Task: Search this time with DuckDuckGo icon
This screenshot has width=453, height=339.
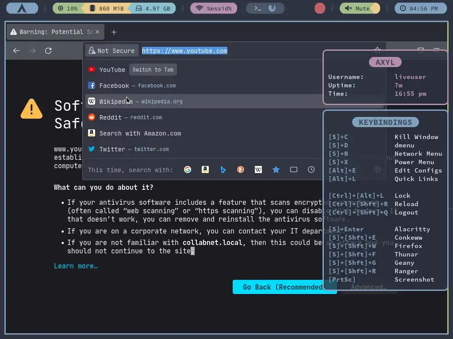Action: pos(241,169)
